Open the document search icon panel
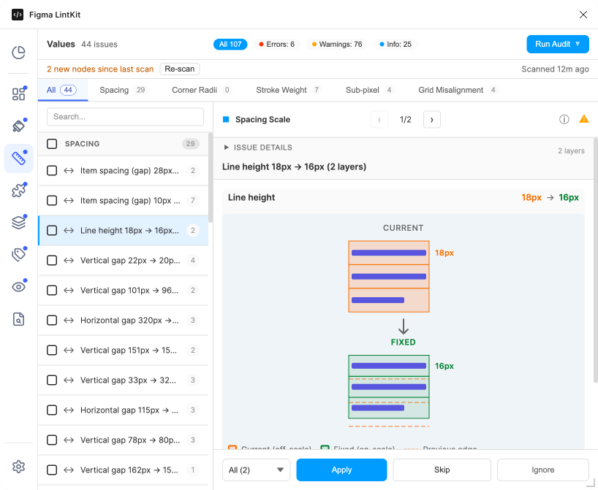598x490 pixels. (18, 319)
